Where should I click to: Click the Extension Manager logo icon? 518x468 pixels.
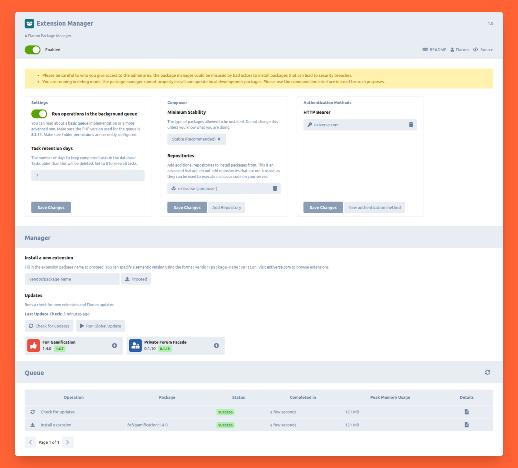[29, 23]
